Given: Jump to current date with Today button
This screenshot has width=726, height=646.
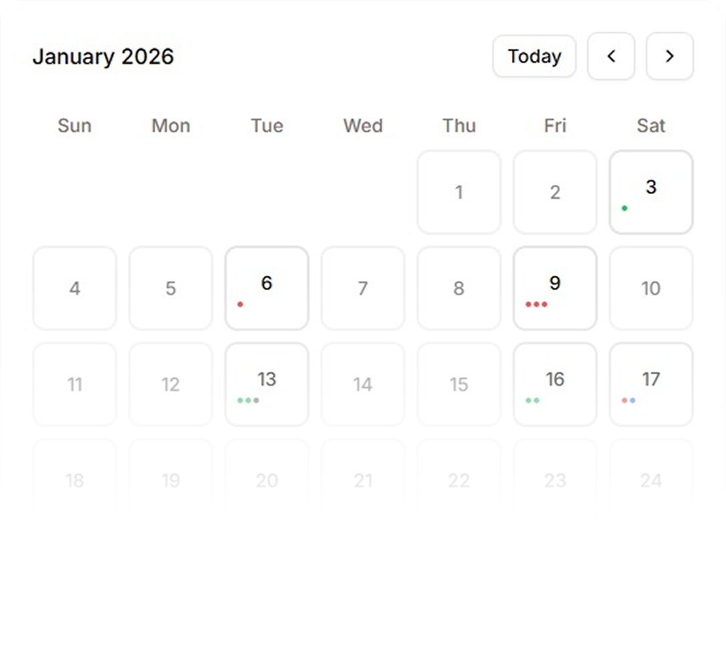Looking at the screenshot, I should [x=534, y=57].
